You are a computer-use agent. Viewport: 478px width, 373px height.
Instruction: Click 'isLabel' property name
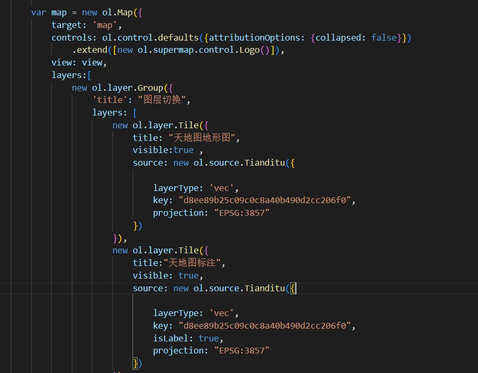click(x=171, y=338)
